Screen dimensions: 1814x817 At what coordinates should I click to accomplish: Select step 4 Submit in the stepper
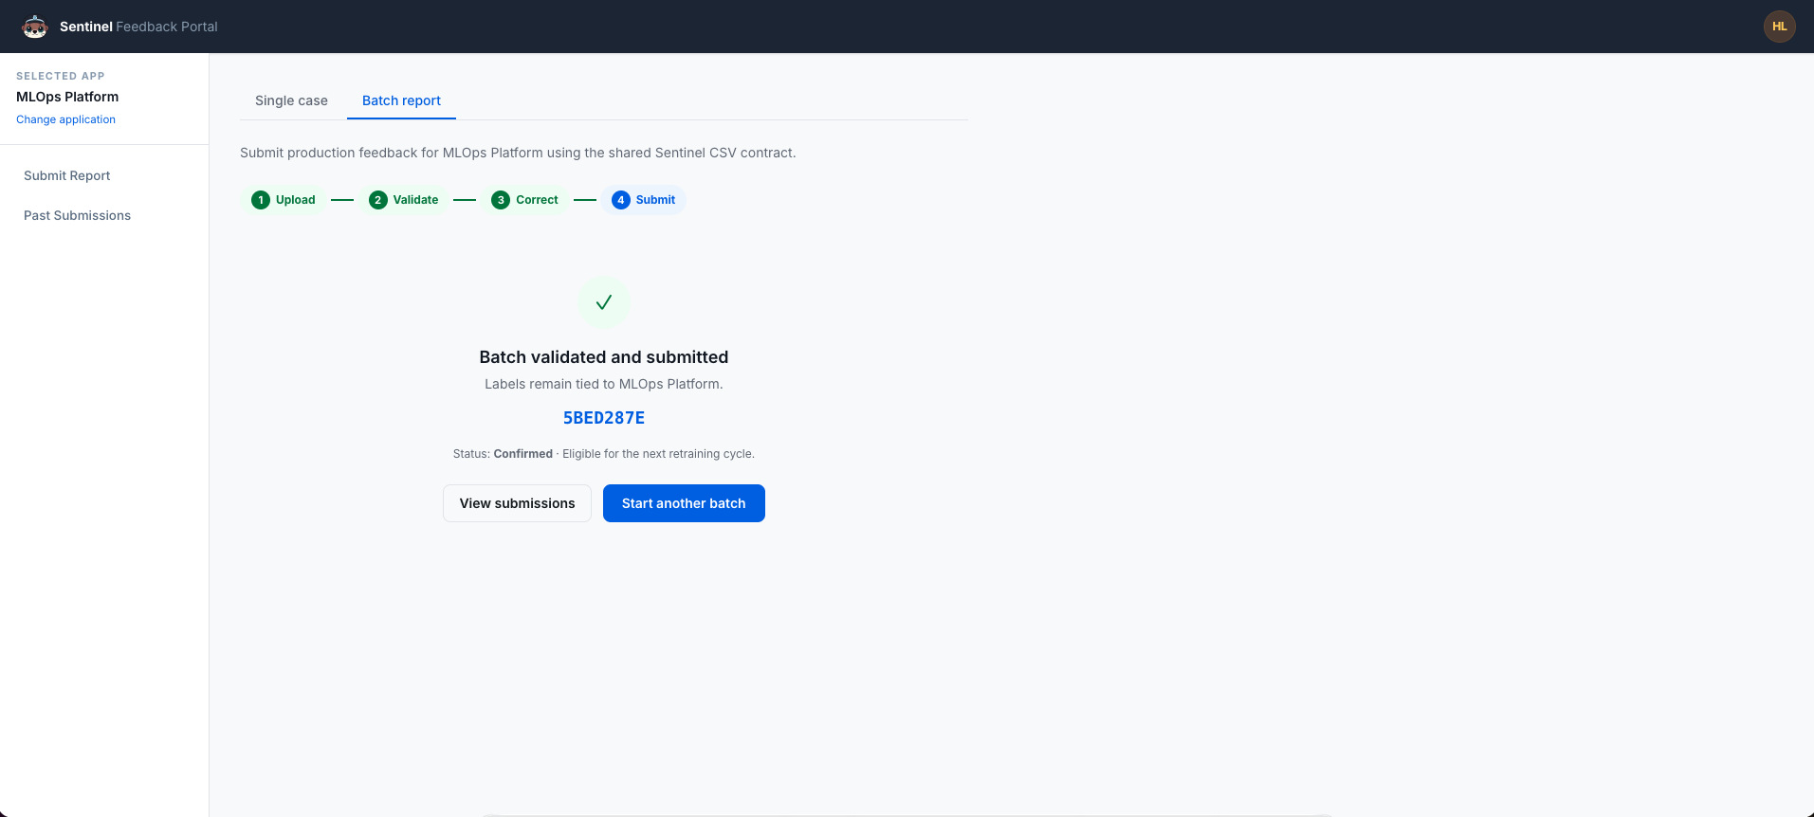644,200
